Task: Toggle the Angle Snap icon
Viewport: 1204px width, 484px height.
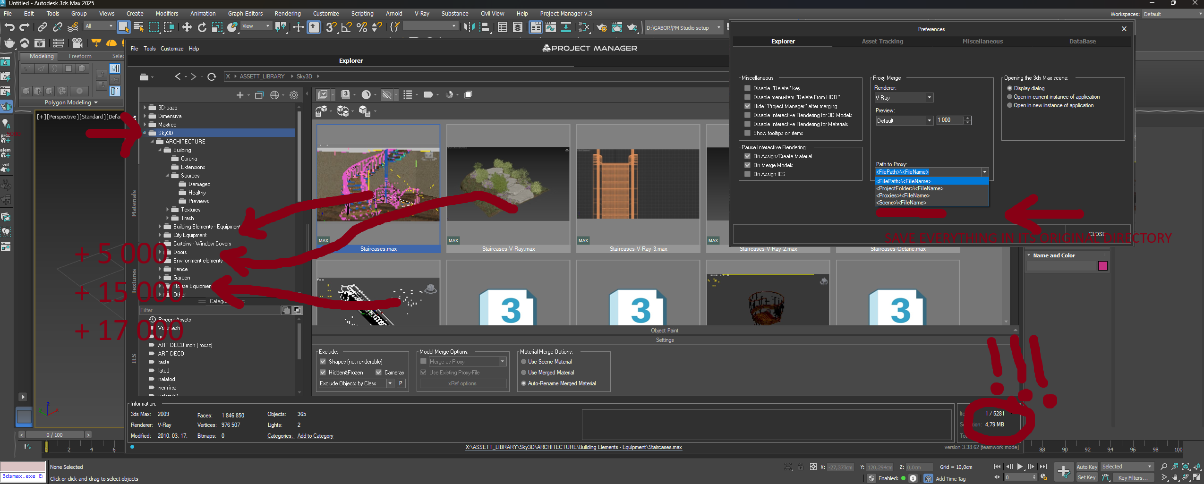Action: point(346,27)
